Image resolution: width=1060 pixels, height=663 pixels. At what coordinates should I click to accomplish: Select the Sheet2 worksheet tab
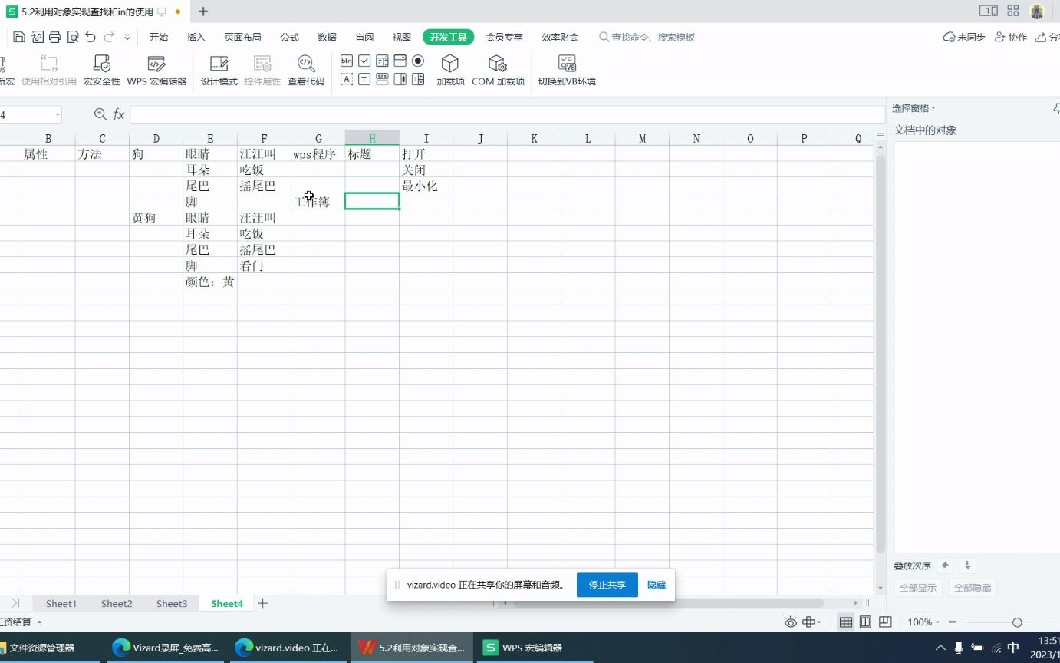point(116,603)
